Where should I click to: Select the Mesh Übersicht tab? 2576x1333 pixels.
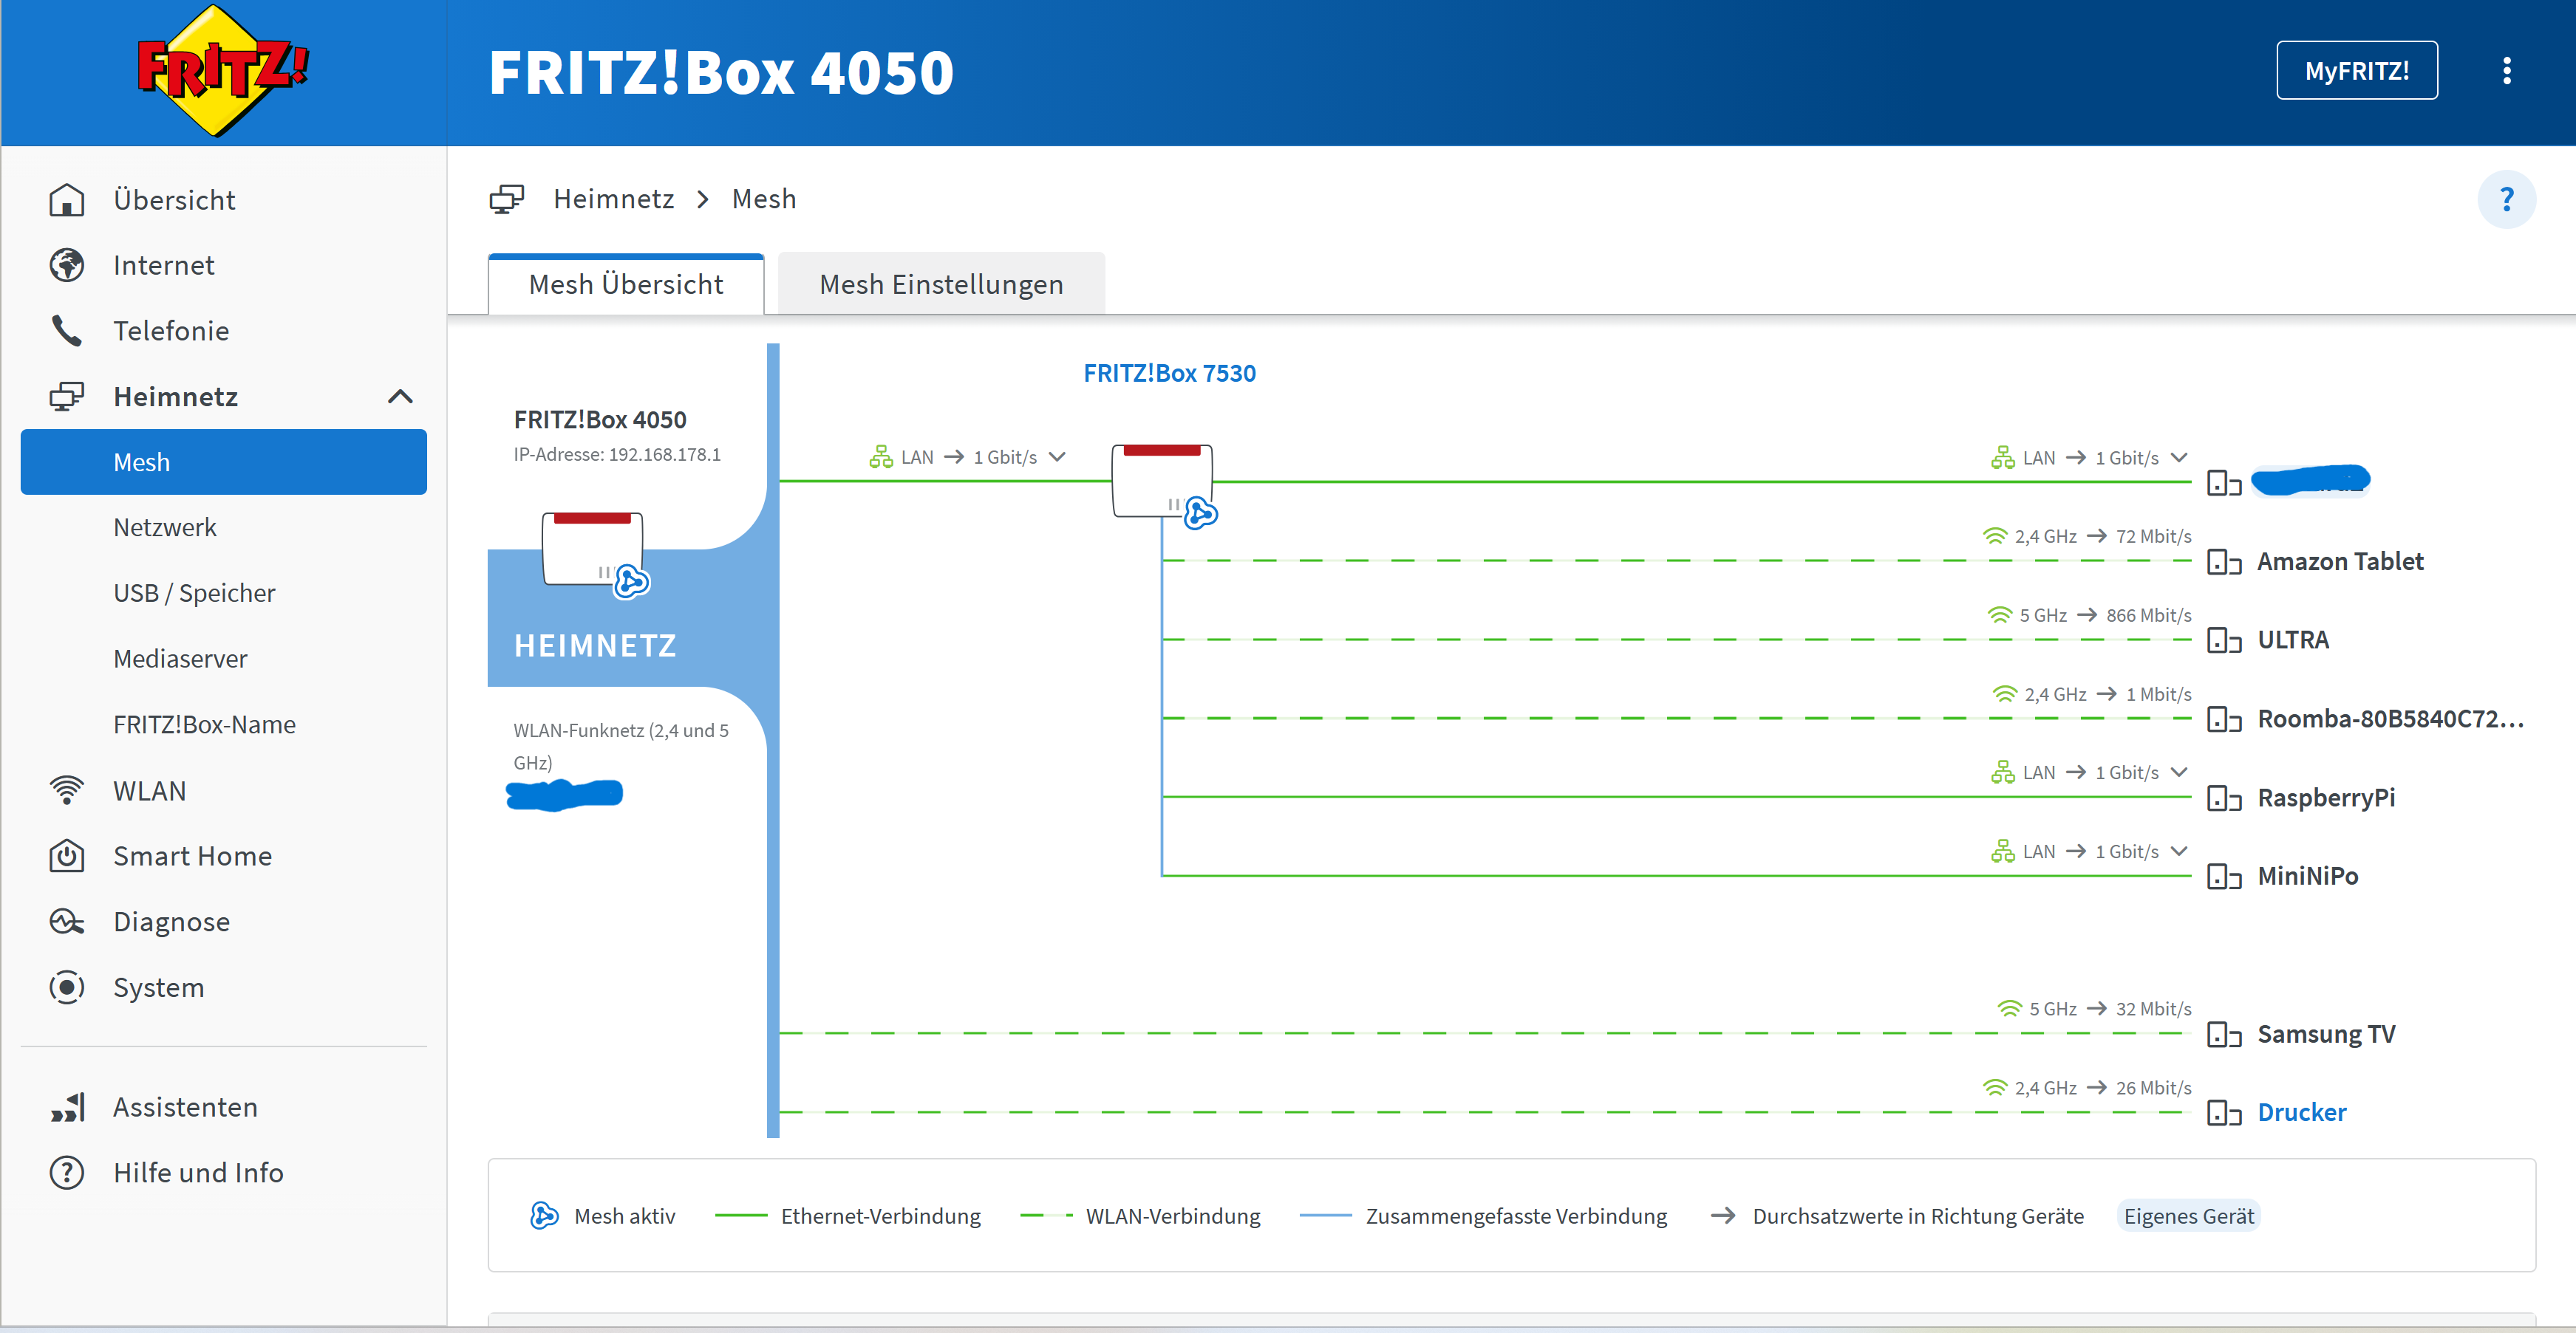click(x=625, y=285)
